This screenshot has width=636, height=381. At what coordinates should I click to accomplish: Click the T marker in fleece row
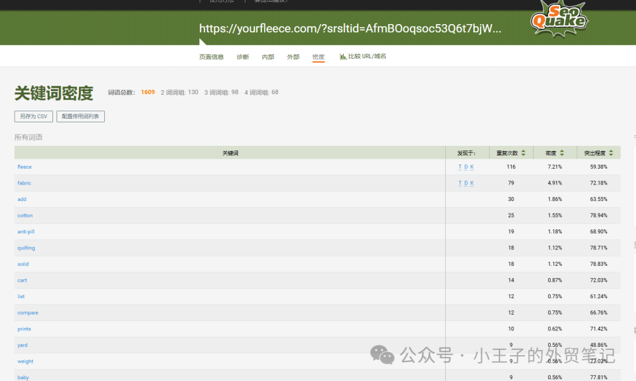point(460,167)
